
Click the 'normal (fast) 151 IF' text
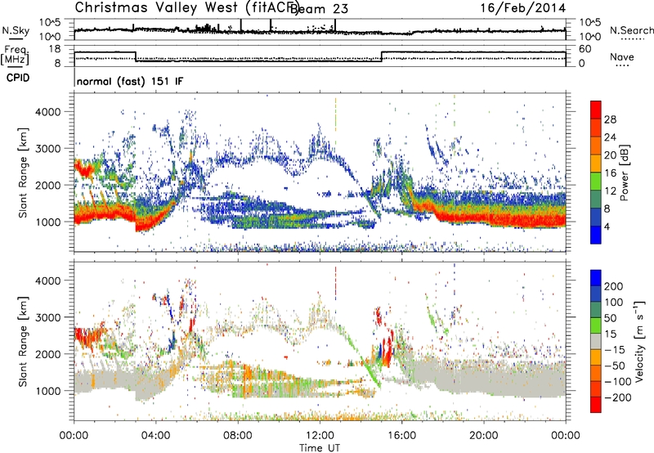130,81
